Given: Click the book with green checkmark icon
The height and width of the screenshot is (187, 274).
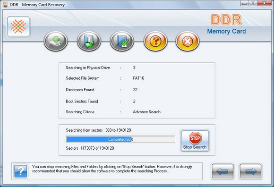Looking at the screenshot, I should tap(122, 41).
